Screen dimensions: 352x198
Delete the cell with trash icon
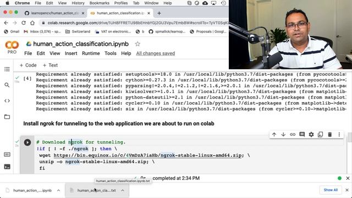click(330, 134)
